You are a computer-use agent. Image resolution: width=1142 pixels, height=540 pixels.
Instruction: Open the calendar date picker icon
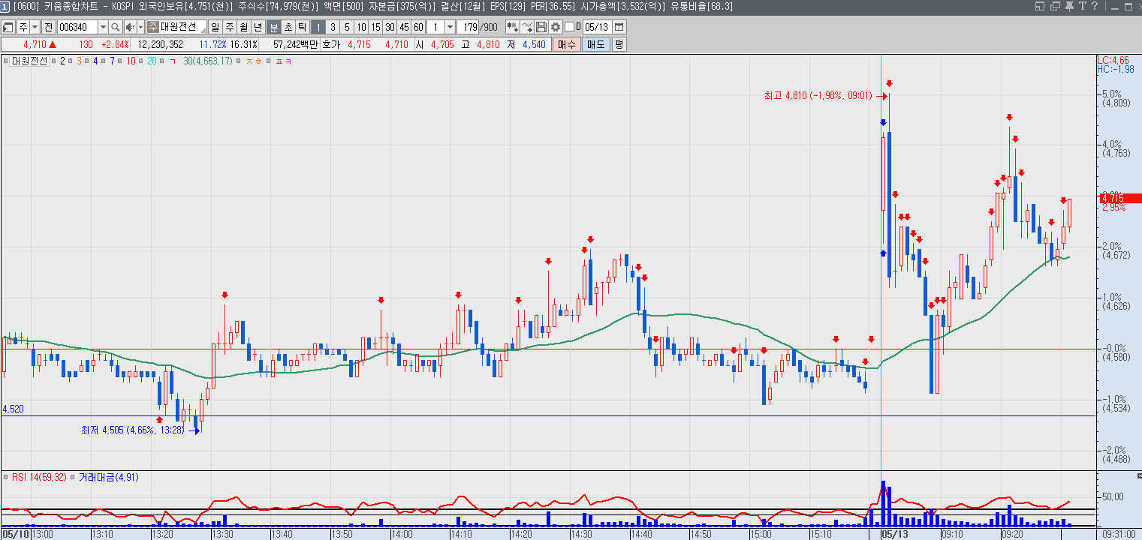click(619, 27)
